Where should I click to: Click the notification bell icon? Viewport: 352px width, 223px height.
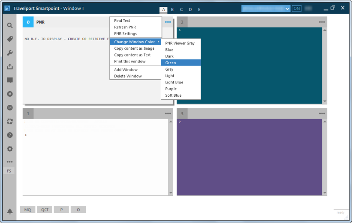9,211
